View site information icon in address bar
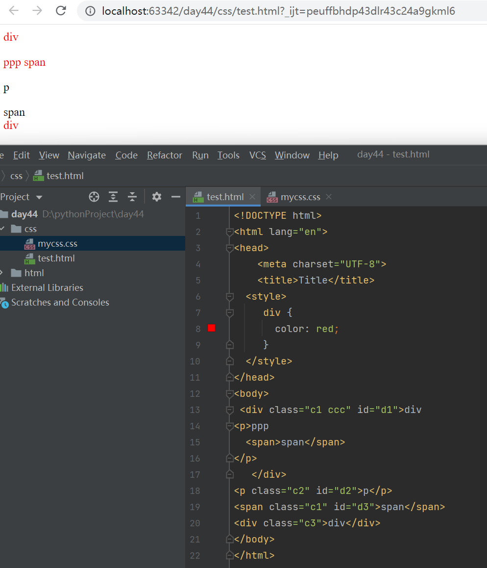 click(x=90, y=11)
